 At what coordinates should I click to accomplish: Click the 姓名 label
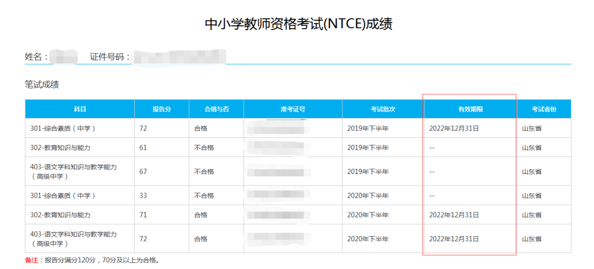36,57
